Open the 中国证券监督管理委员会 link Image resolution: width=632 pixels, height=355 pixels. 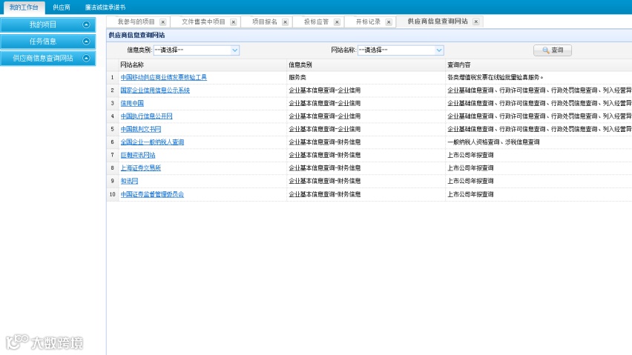[152, 194]
